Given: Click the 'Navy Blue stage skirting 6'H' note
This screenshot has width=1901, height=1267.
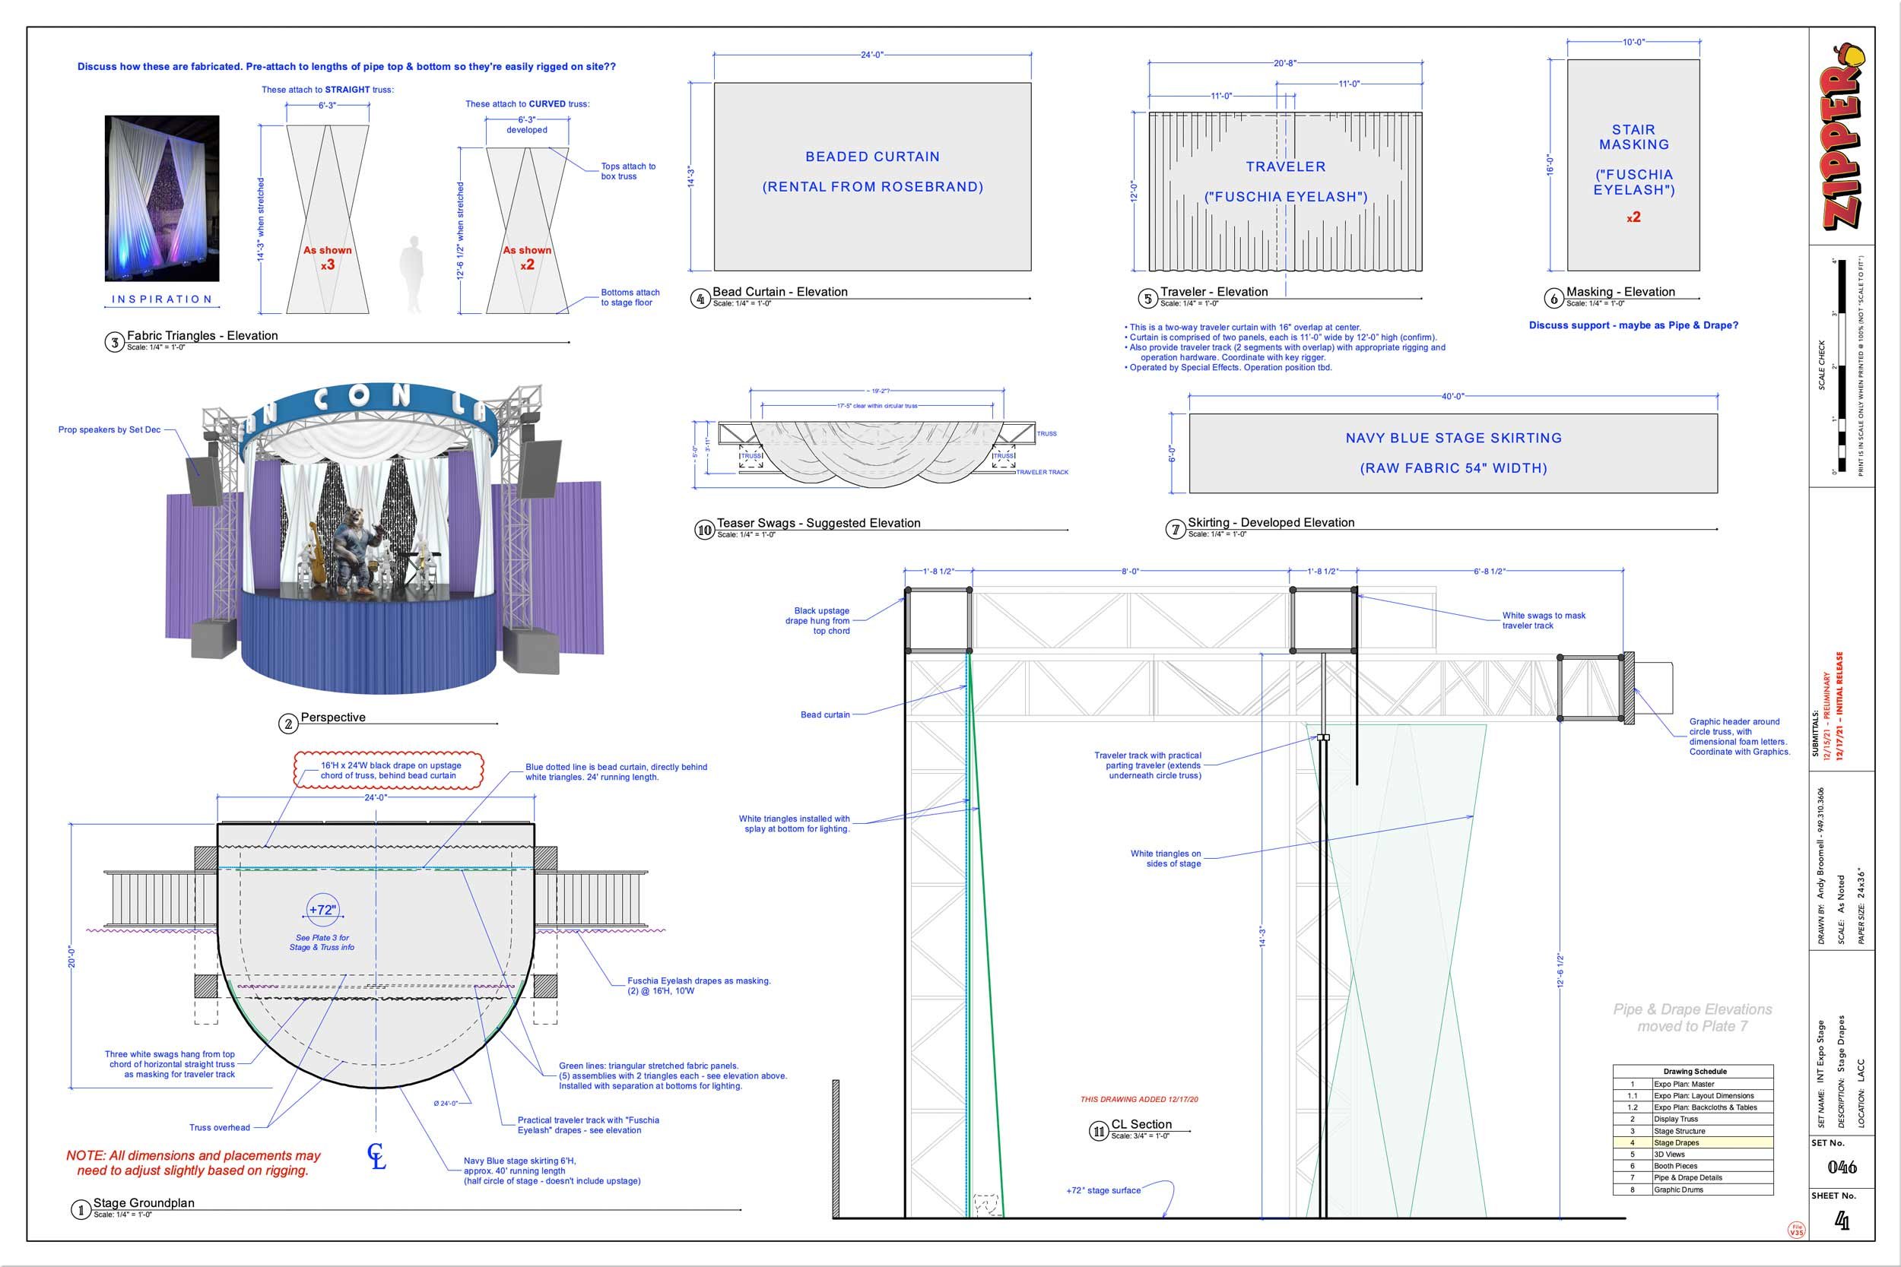Looking at the screenshot, I should 552,1170.
